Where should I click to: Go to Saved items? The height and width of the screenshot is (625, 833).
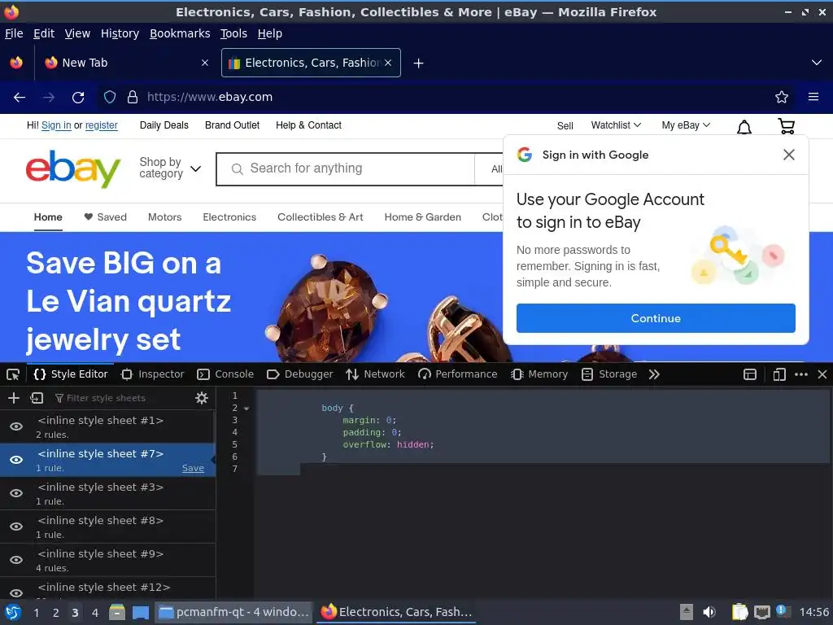coord(105,217)
